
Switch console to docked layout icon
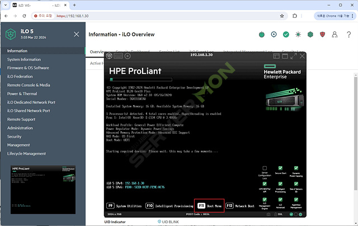(276, 56)
